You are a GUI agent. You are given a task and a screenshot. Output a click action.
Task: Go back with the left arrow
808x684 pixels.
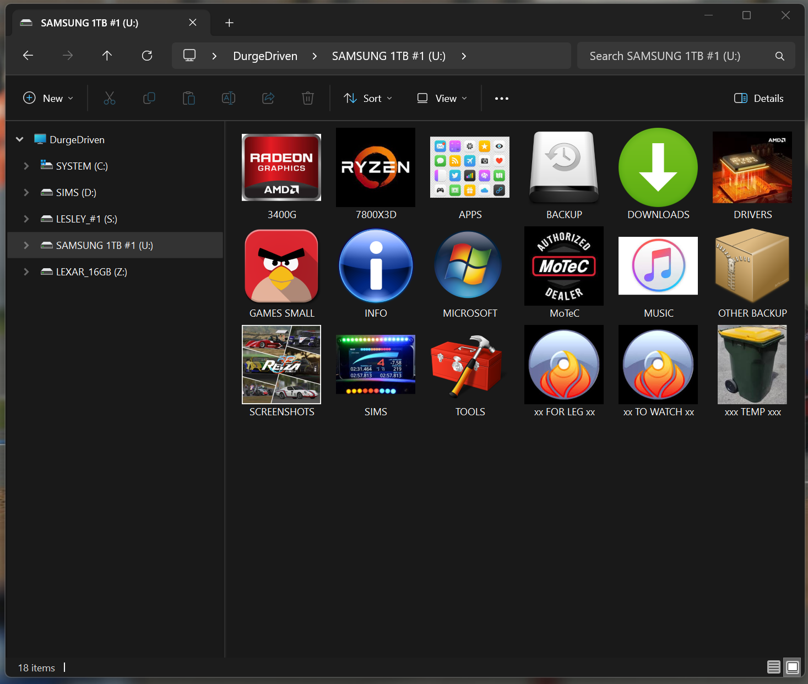pyautogui.click(x=28, y=56)
